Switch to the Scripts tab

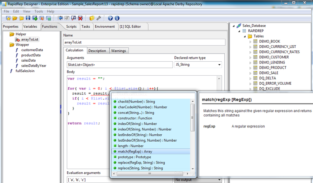[71, 27]
